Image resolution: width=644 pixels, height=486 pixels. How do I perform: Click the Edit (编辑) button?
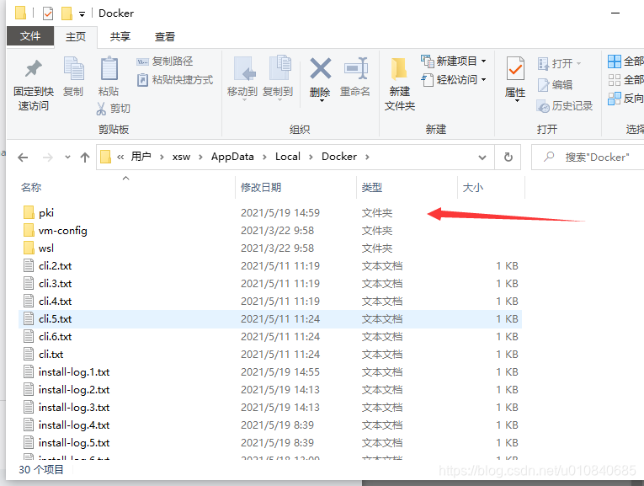click(556, 85)
